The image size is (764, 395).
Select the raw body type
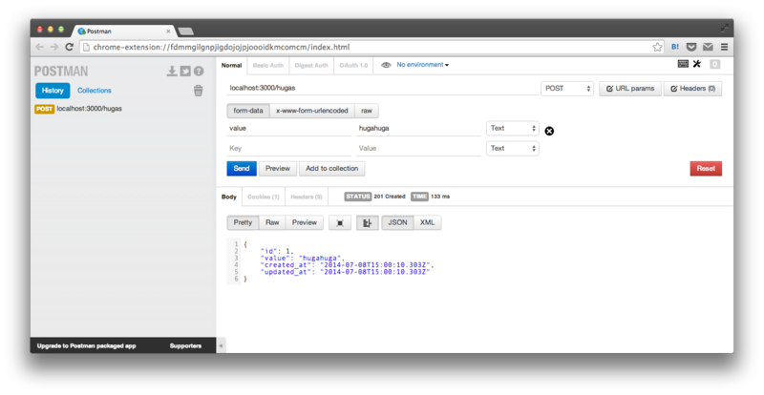pos(367,111)
